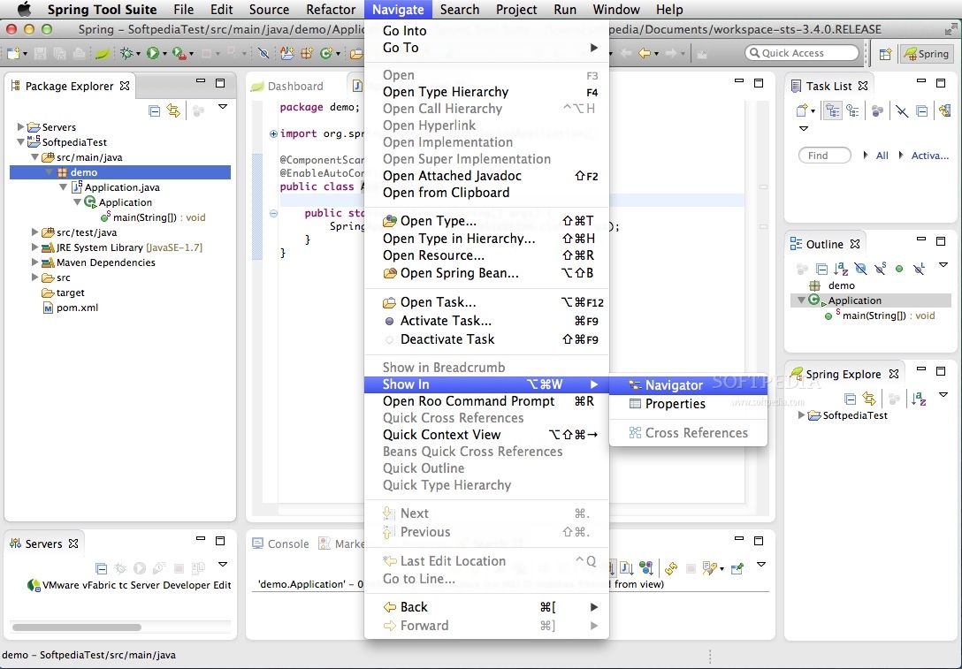Toggle Link with Editor in Spring Explorer

pyautogui.click(x=869, y=399)
